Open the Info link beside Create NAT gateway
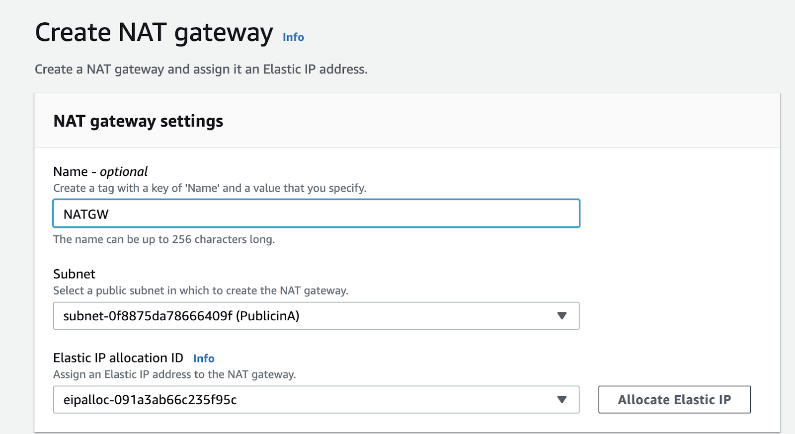This screenshot has height=434, width=795. coord(293,37)
